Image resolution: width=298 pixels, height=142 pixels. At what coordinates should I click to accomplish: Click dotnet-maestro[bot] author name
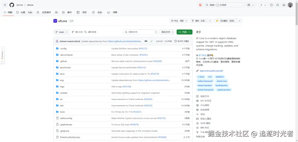pos(70,41)
